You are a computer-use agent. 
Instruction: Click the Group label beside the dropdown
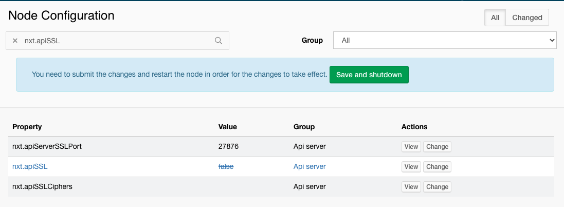312,40
